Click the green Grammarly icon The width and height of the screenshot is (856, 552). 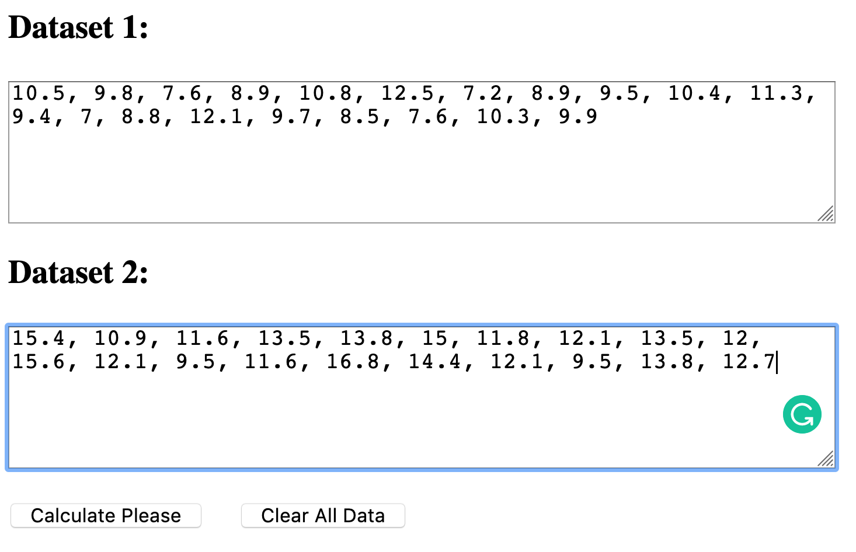tap(802, 415)
